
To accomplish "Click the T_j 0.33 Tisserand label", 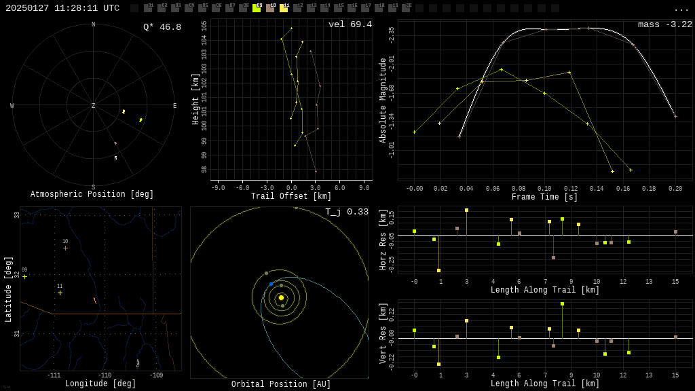I will click(x=346, y=212).
